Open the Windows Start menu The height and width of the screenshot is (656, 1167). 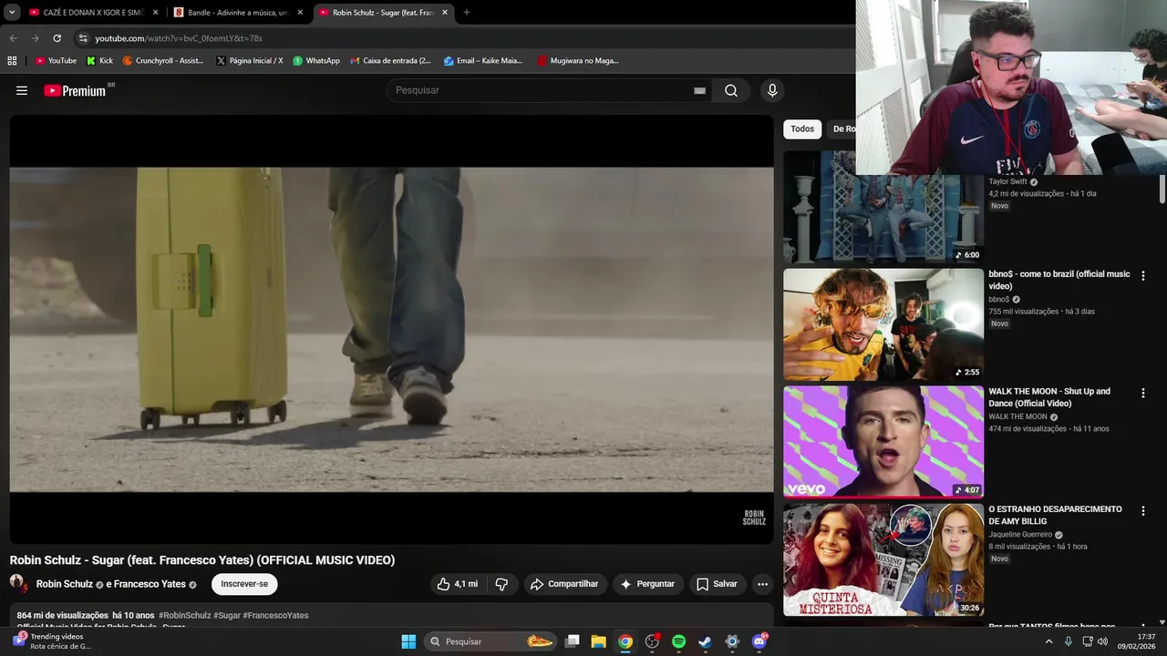[x=408, y=641]
